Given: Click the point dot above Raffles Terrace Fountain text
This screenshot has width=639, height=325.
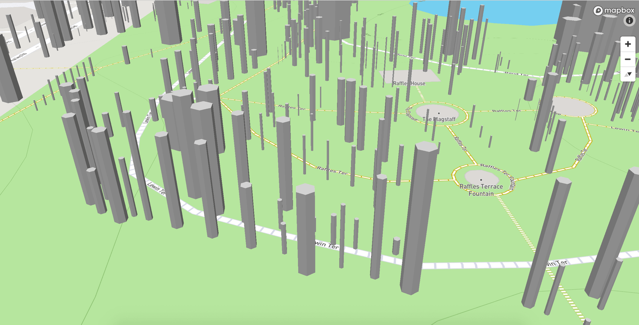Looking at the screenshot, I should tap(481, 180).
